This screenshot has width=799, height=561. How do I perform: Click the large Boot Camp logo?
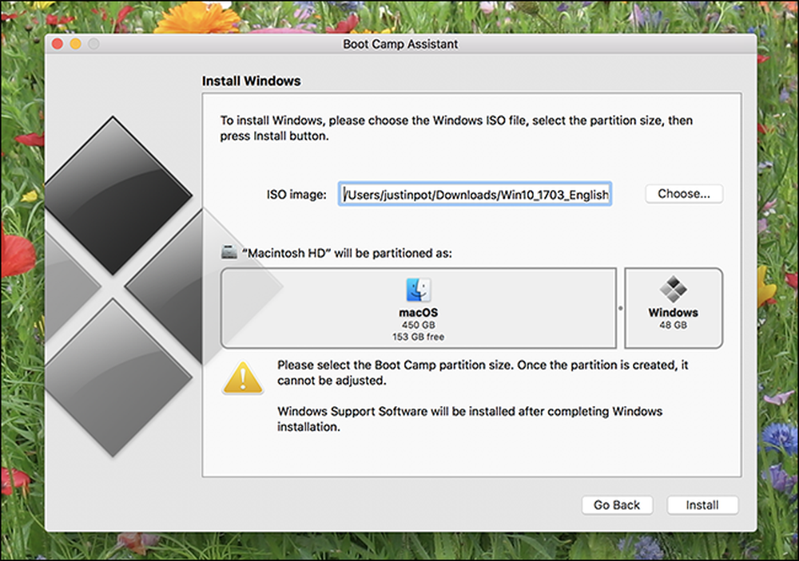(x=124, y=286)
